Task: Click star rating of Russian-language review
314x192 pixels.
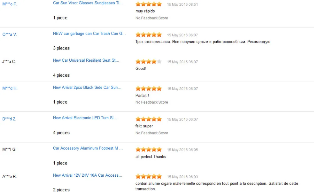Action: click(149, 34)
